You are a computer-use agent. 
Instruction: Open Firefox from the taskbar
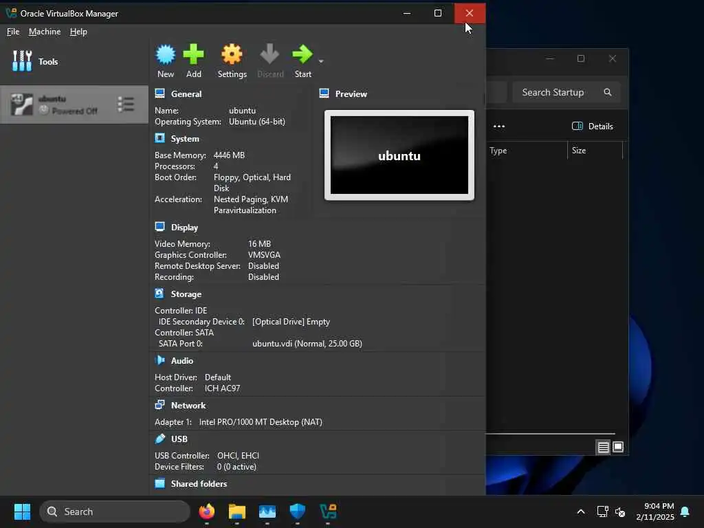coord(206,511)
